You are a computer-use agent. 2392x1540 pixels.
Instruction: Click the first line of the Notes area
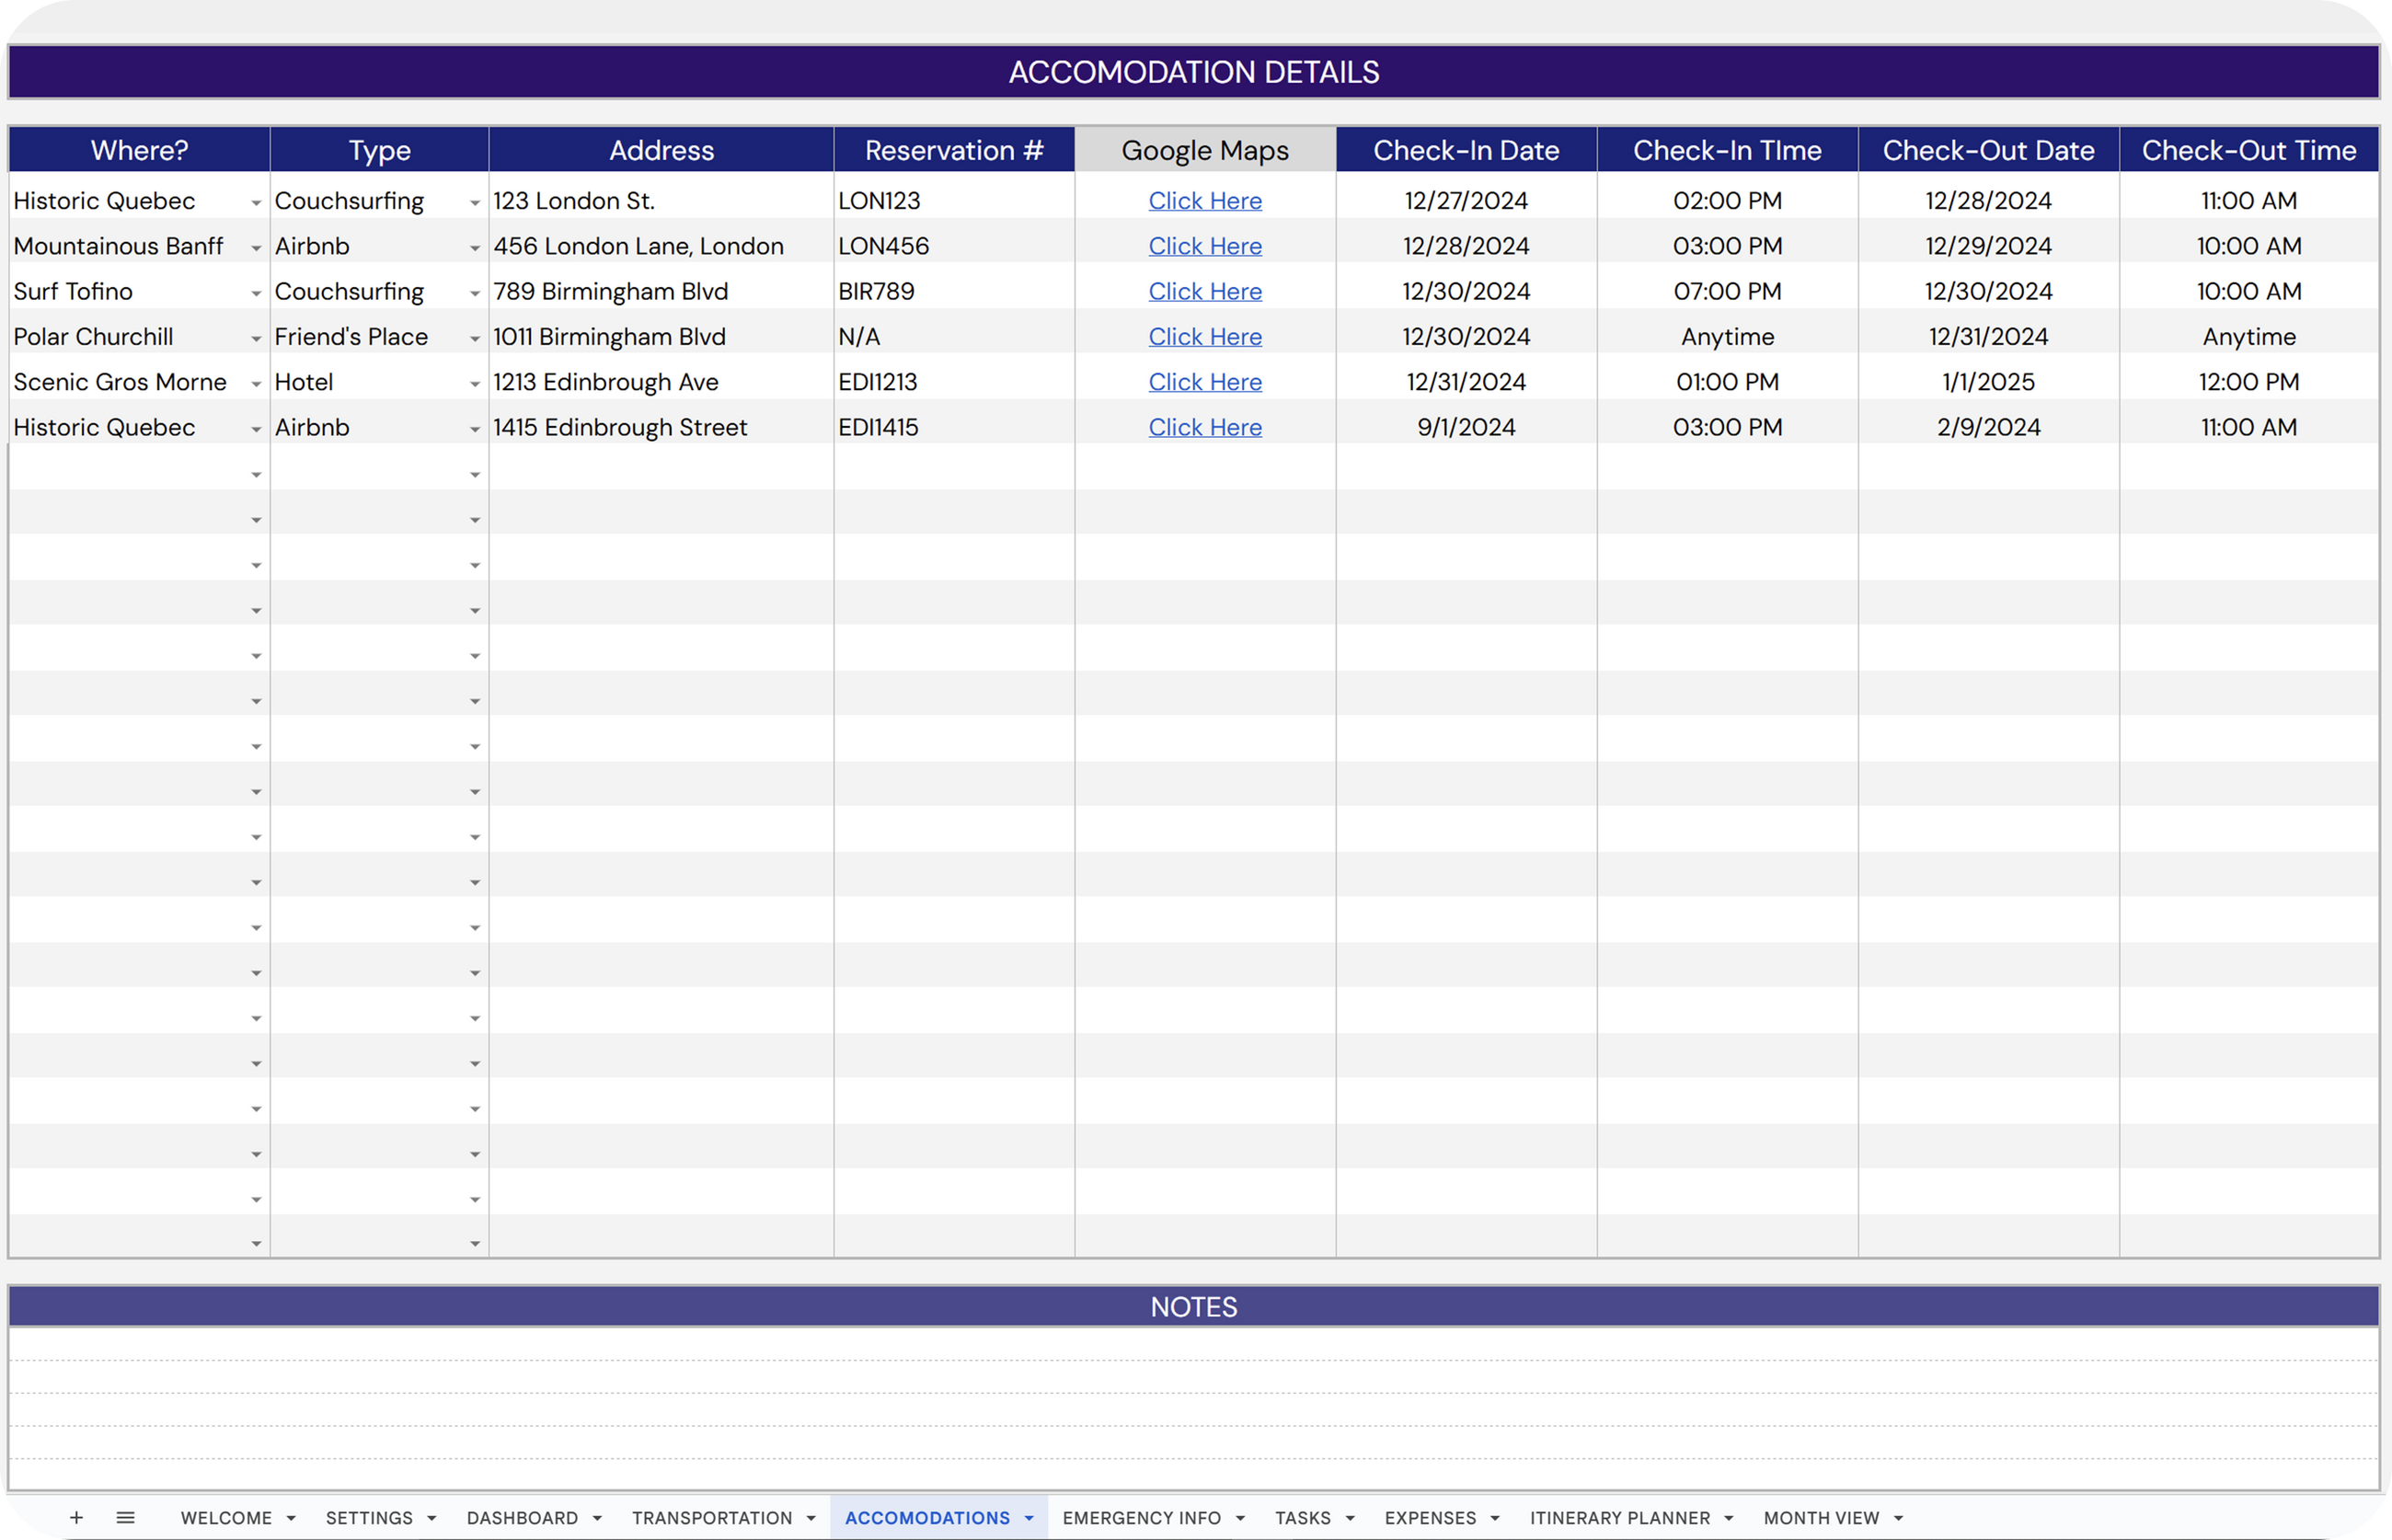coord(1194,1344)
